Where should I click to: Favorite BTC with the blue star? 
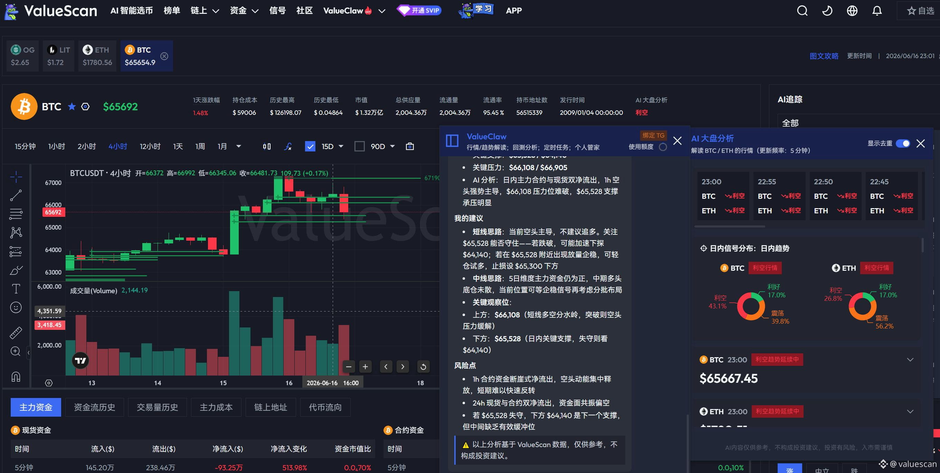72,106
